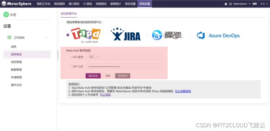Select the Tapd radio button
This screenshot has width=270, height=131.
pos(68,35)
